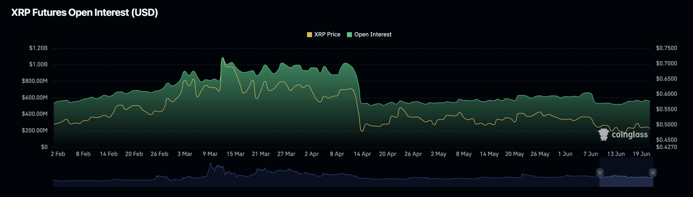Viewport: 693px width, 197px height.
Task: Click the 20 Apr date label
Action: click(388, 154)
